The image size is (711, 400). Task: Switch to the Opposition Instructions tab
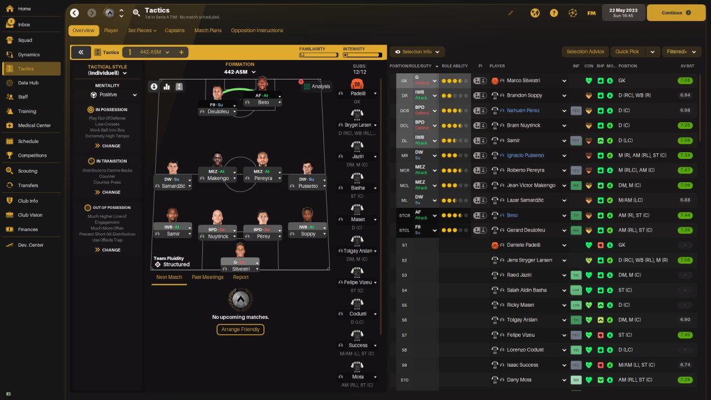[257, 31]
